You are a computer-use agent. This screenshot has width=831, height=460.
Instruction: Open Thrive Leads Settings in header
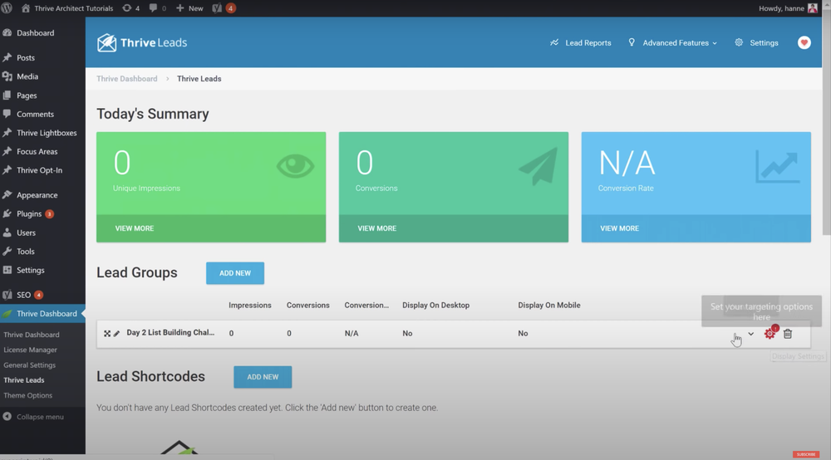(x=757, y=43)
